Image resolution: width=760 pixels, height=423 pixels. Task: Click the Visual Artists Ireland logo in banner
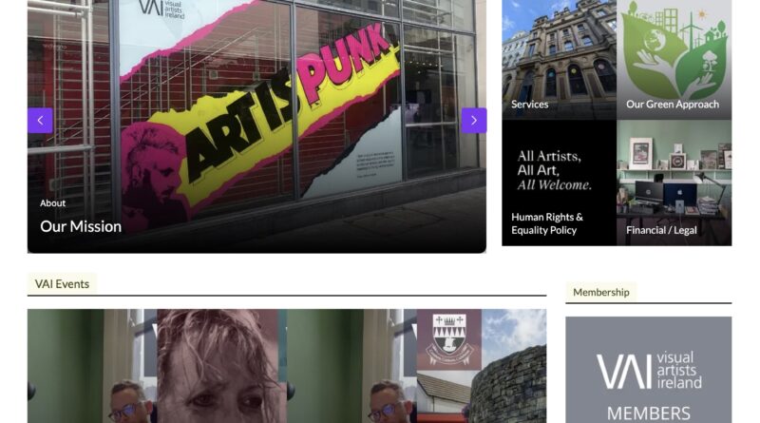click(649, 371)
